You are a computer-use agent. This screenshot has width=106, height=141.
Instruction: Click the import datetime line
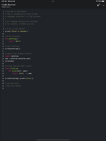[12, 56]
